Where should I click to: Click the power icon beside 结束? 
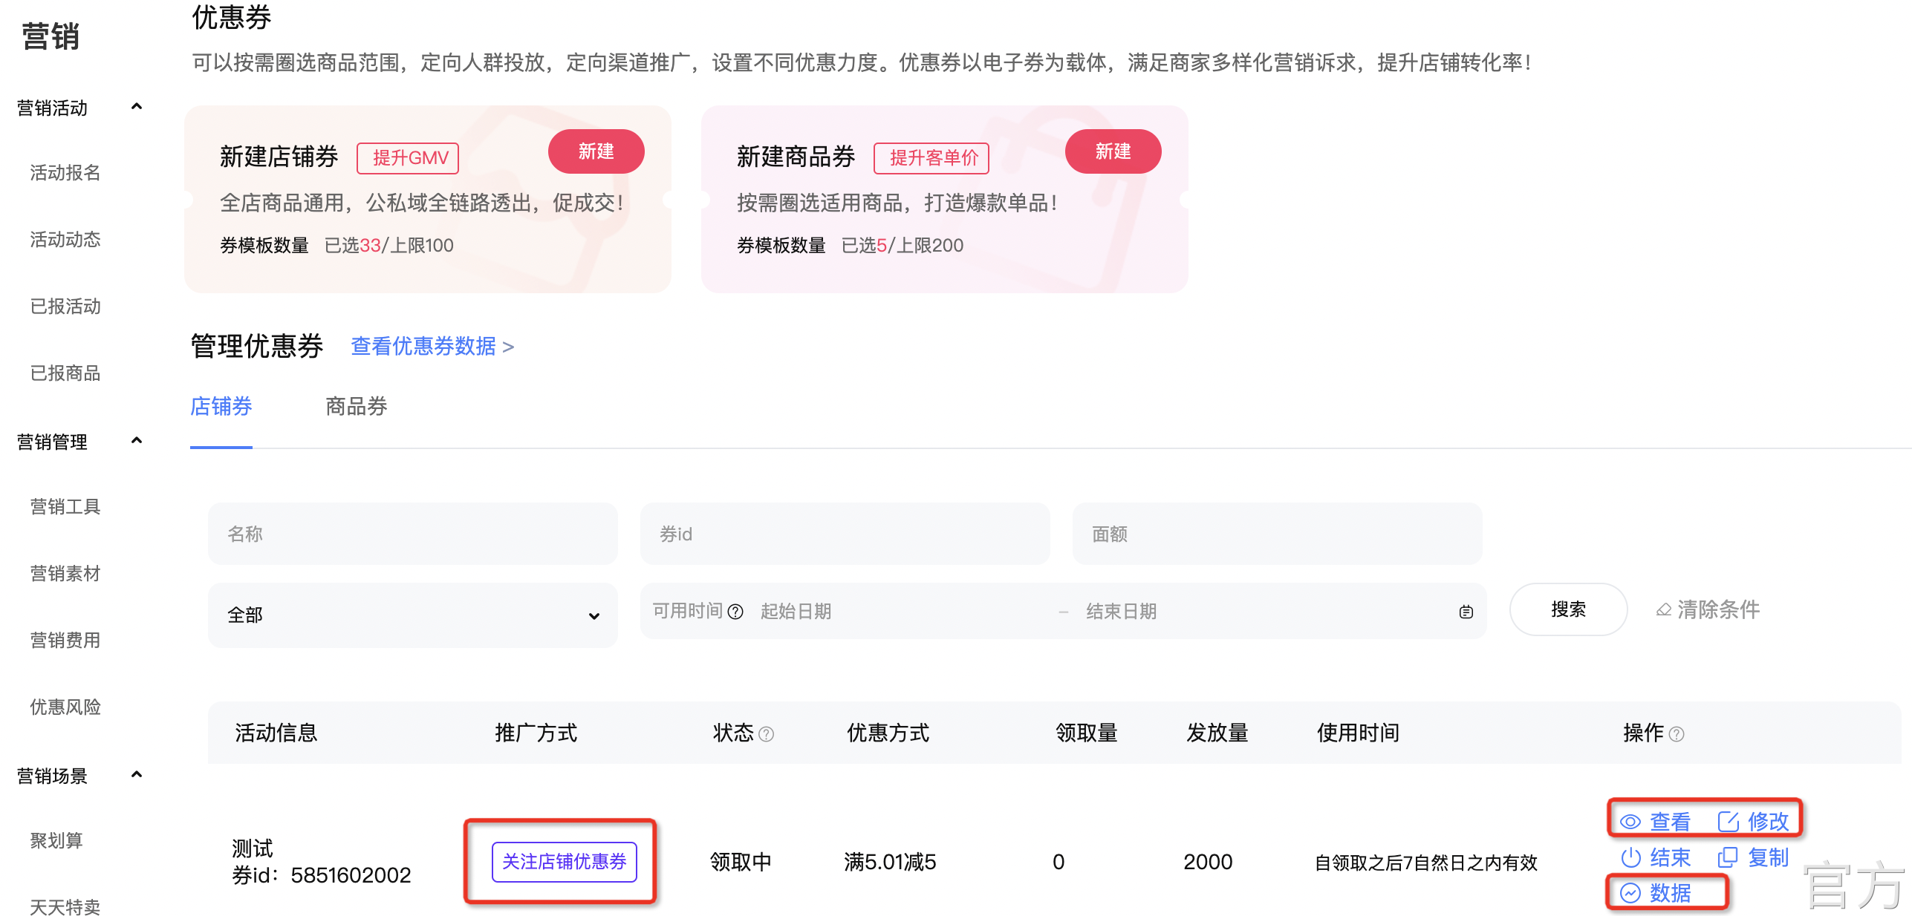tap(1630, 857)
